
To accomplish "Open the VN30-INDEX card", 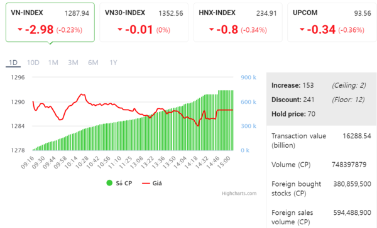I will [x=144, y=23].
